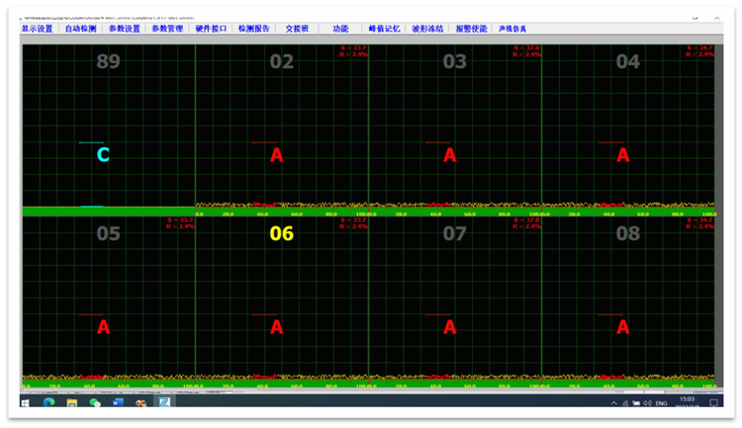The width and height of the screenshot is (742, 428).
Task: Launch WeChat from the taskbar
Action: [95, 402]
